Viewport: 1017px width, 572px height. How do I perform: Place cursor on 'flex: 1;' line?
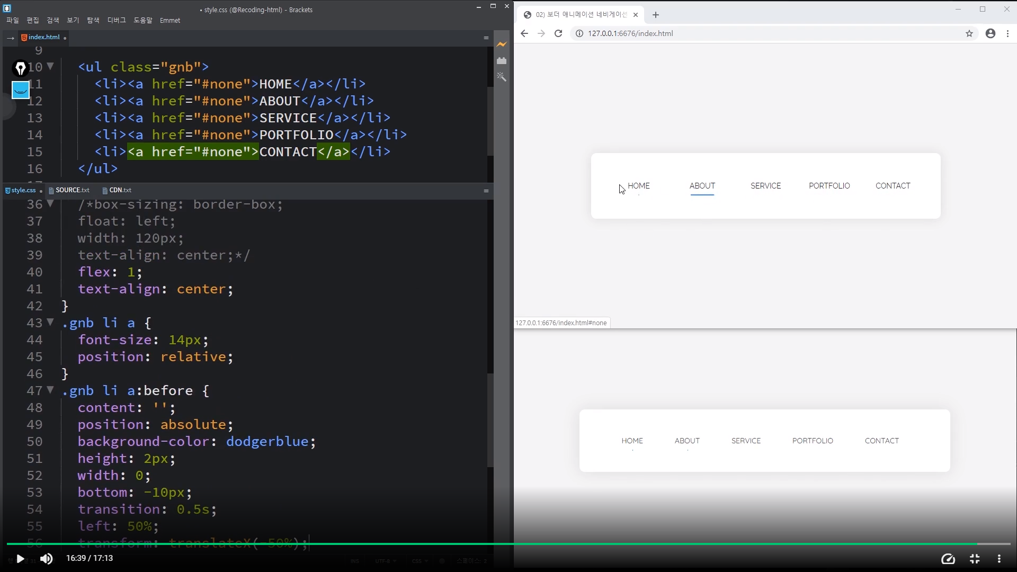pos(110,272)
